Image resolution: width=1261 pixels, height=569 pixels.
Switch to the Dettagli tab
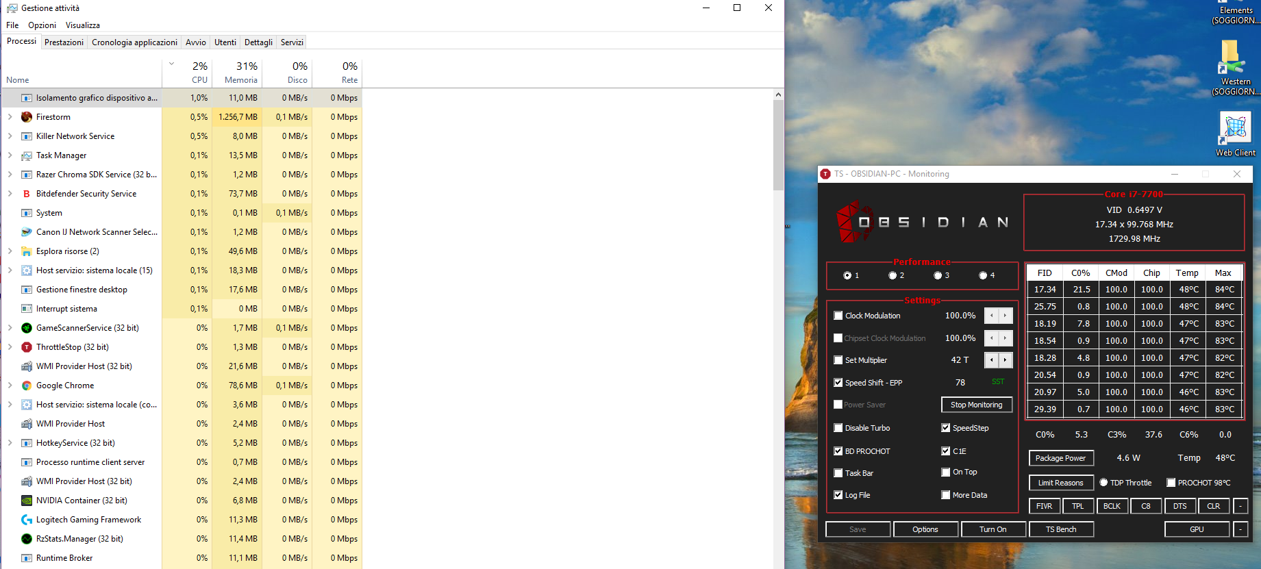258,42
